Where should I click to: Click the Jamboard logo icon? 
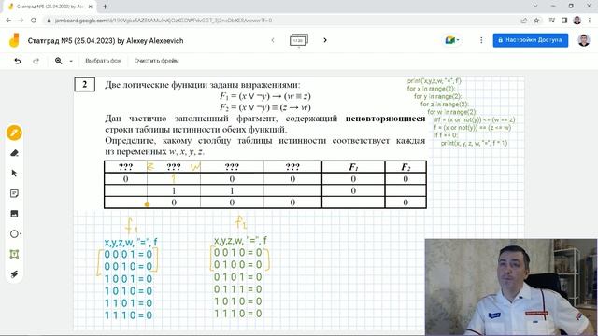tap(14, 40)
